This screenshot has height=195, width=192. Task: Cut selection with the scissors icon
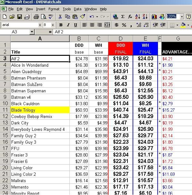60,17
